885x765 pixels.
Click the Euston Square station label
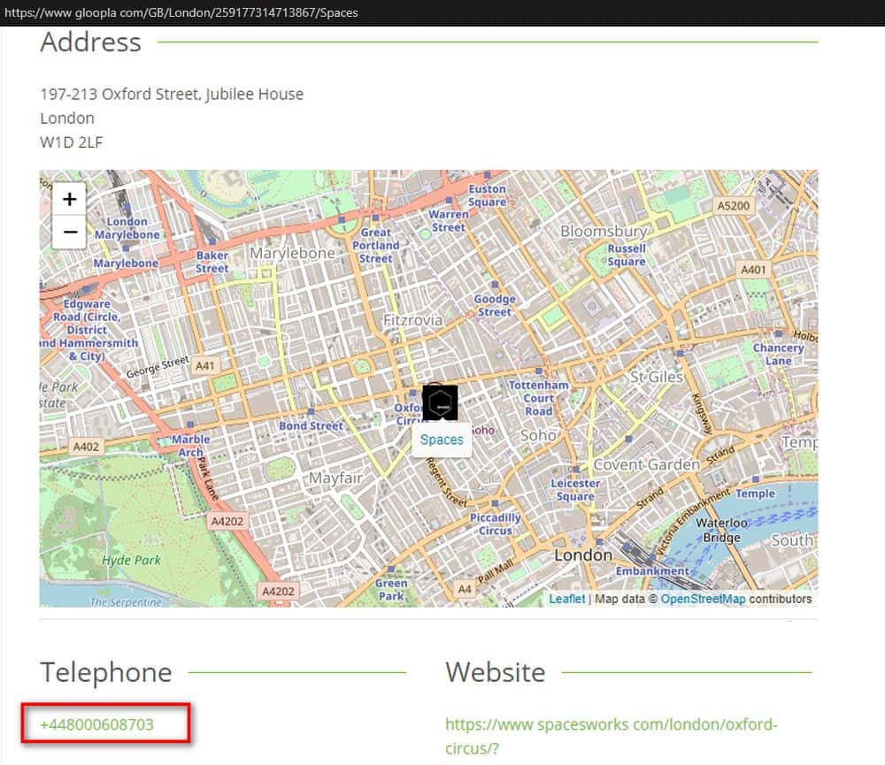coord(487,195)
